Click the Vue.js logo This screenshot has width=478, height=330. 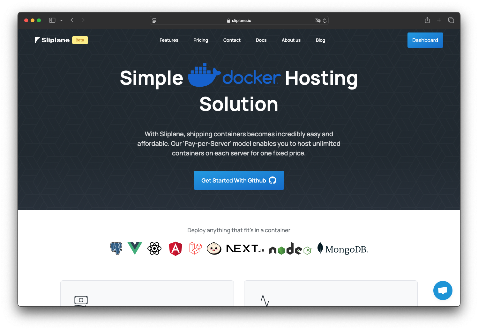coord(135,248)
